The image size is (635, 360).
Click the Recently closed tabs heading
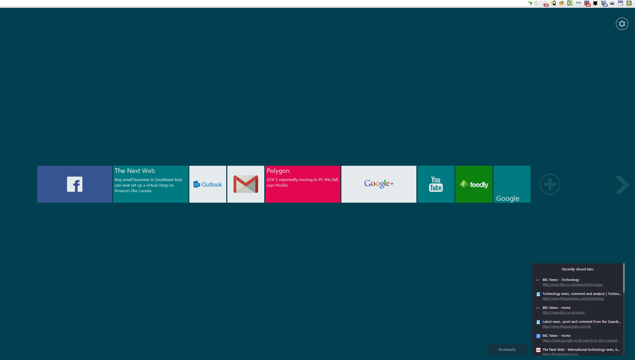tap(577, 269)
